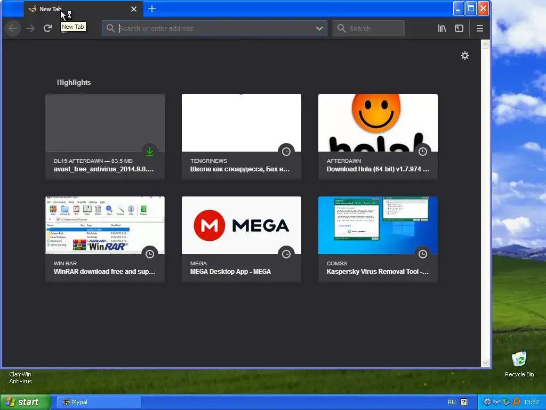Click the WIN-RAR source label
This screenshot has height=410, width=546.
click(65, 263)
